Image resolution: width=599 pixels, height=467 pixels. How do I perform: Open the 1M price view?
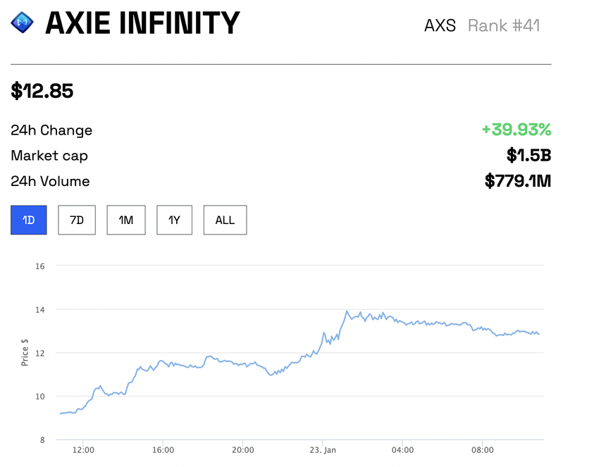click(x=125, y=220)
